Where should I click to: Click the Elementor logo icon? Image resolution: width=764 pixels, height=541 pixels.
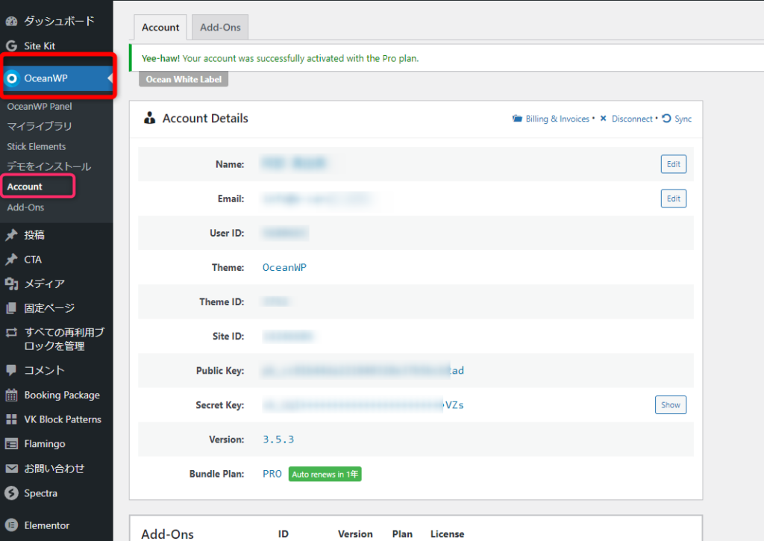click(x=11, y=525)
